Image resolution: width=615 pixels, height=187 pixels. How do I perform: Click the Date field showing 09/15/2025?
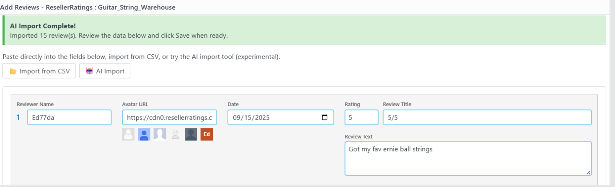point(272,118)
